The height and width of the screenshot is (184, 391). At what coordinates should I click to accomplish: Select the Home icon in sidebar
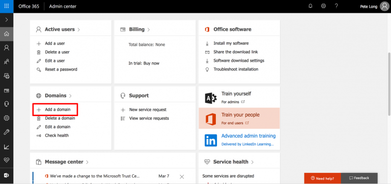tap(7, 34)
